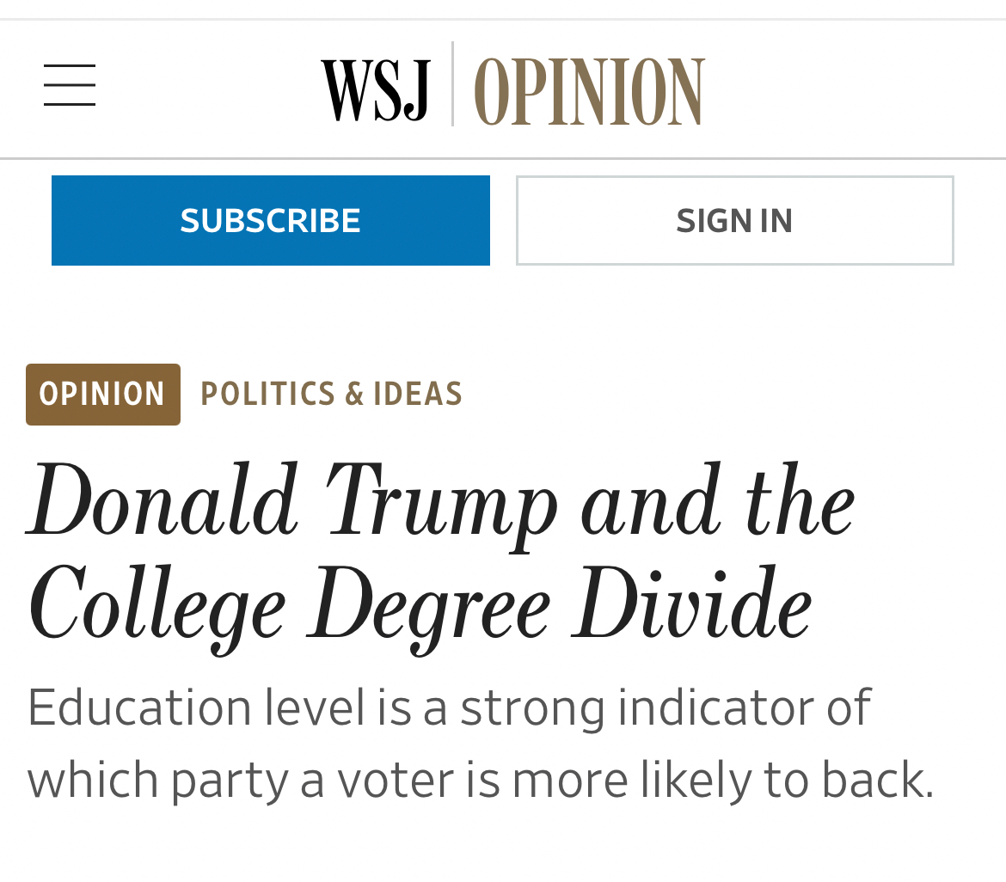Click the article headline's first line

pos(440,504)
